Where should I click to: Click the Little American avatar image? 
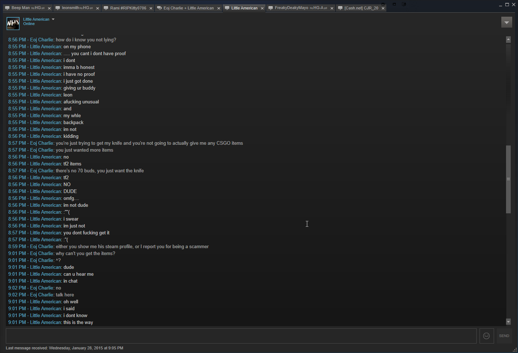(x=13, y=23)
